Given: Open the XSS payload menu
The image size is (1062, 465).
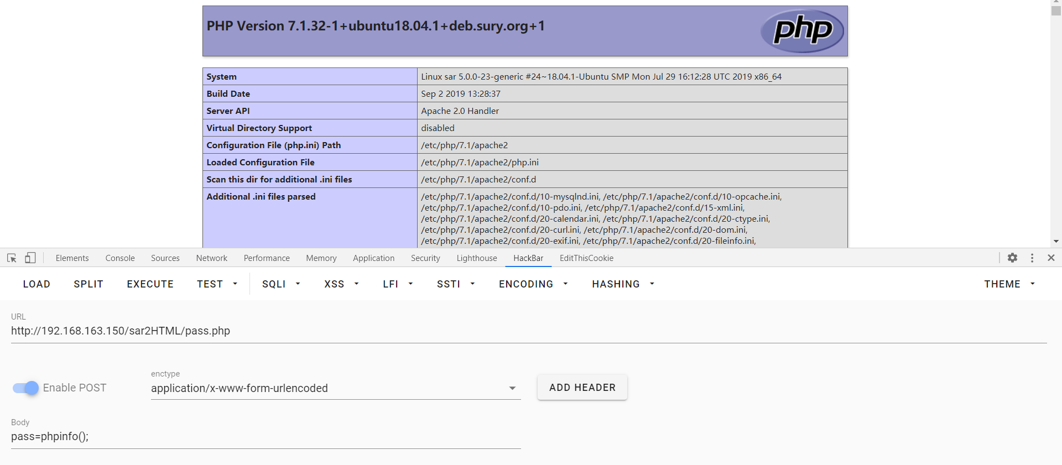Looking at the screenshot, I should coord(341,284).
